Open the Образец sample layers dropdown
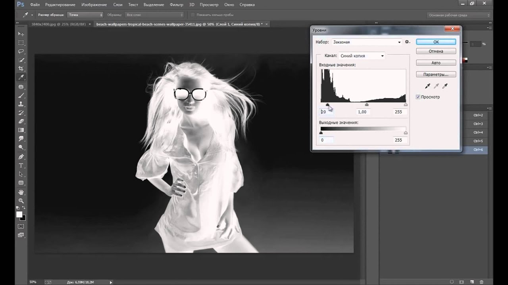This screenshot has height=285, width=508. click(x=154, y=15)
